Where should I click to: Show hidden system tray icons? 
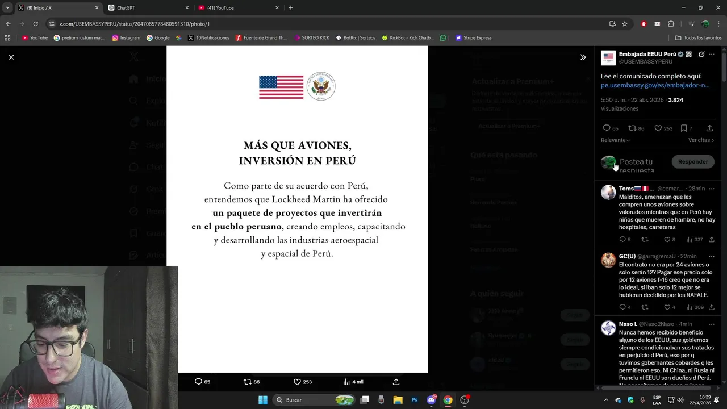click(606, 400)
